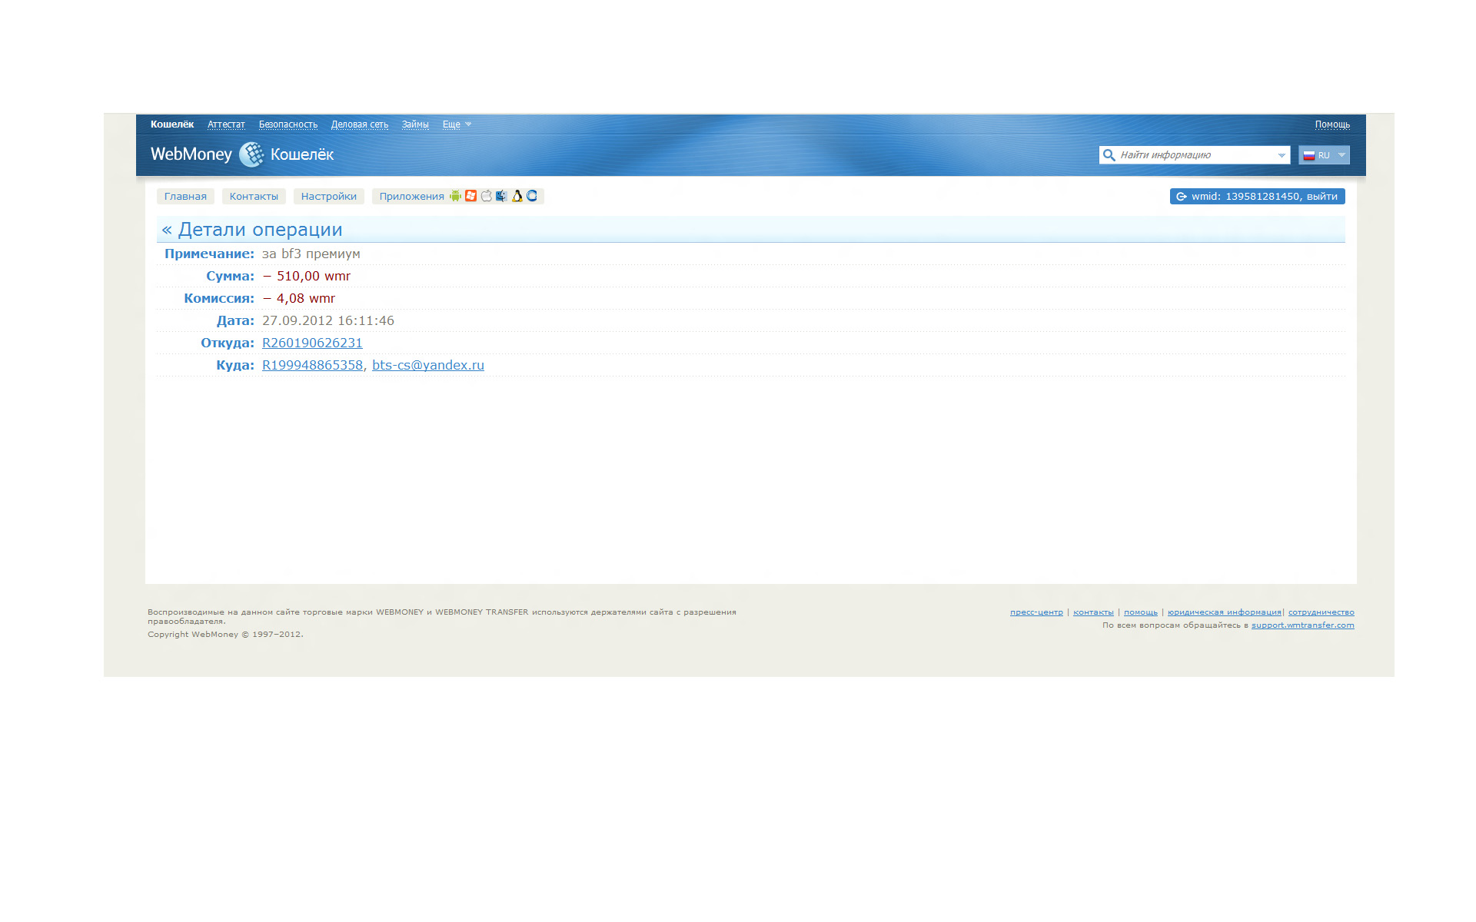Open the RU language dropdown
The height and width of the screenshot is (922, 1476).
tap(1324, 155)
